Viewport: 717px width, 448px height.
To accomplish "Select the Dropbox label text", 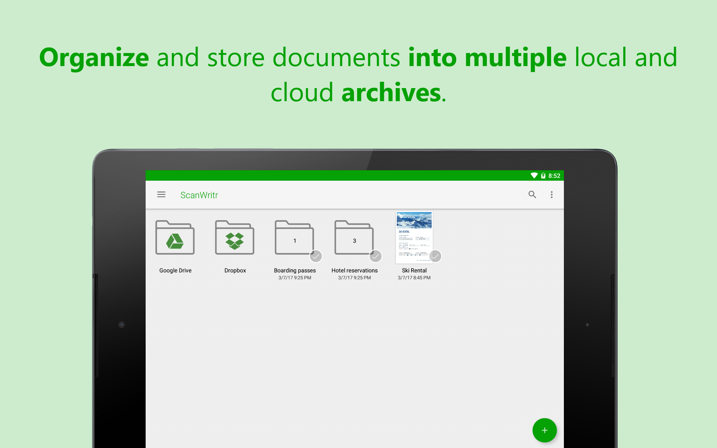I will pos(235,270).
